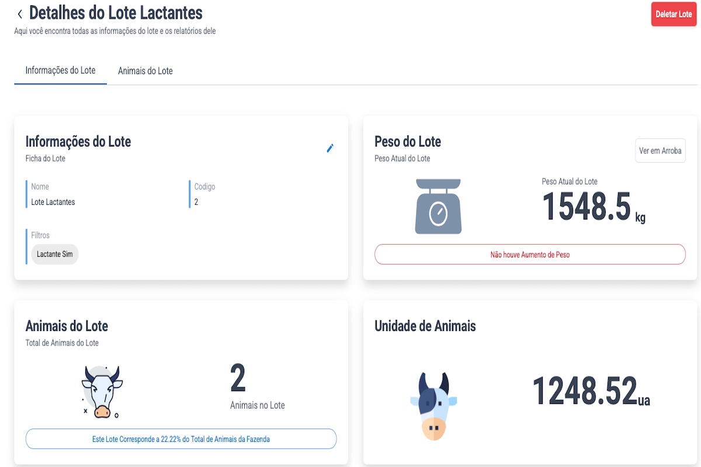The width and height of the screenshot is (701, 467).
Task: Click the Codigo field value showing 2
Action: coord(195,201)
